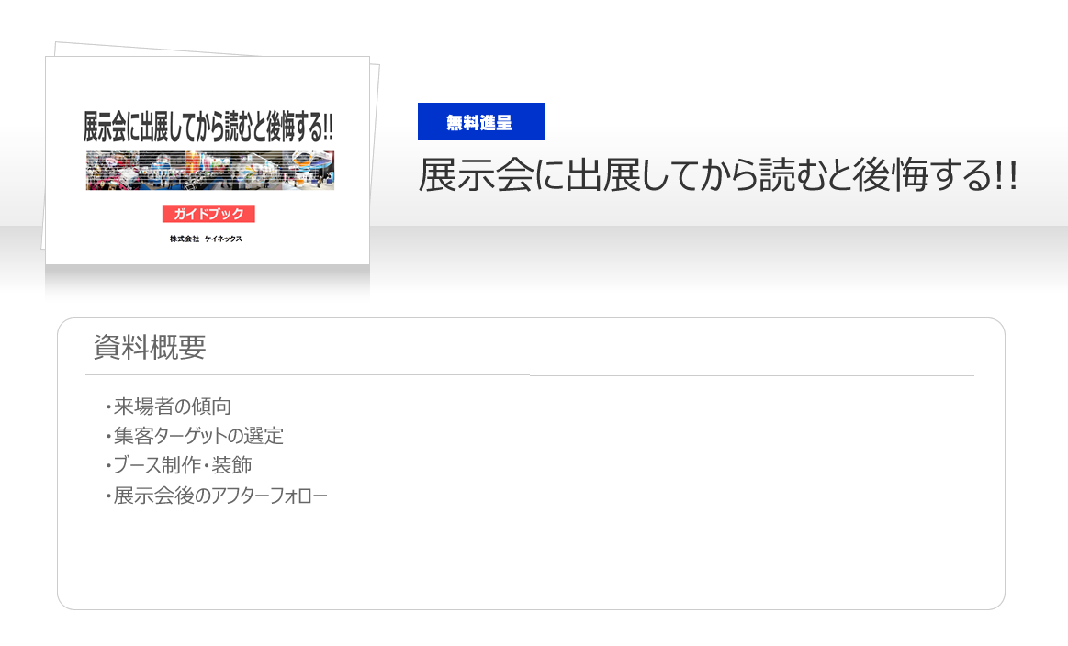
Task: Select the 展示会後のアフターフォロー bullet item
Action: click(220, 496)
